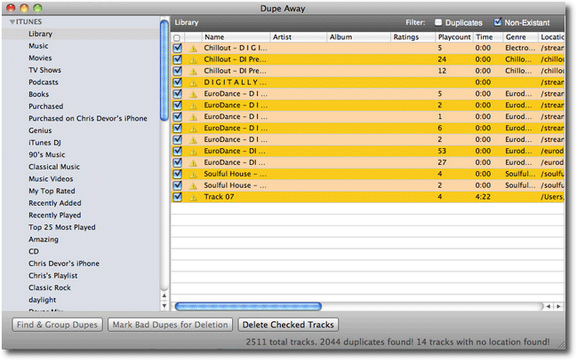
Task: Select Classic Rock playlist
Action: (50, 288)
